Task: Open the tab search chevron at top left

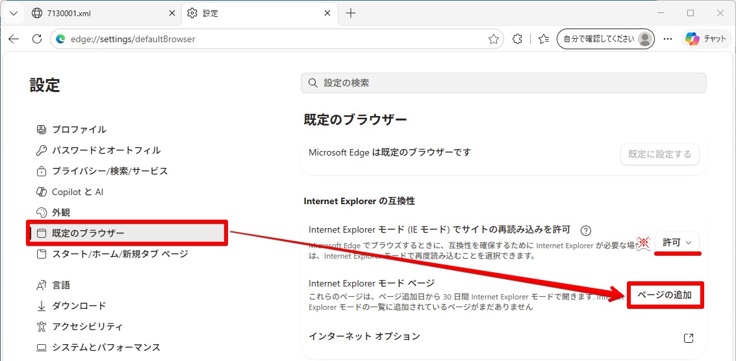Action: (14, 13)
